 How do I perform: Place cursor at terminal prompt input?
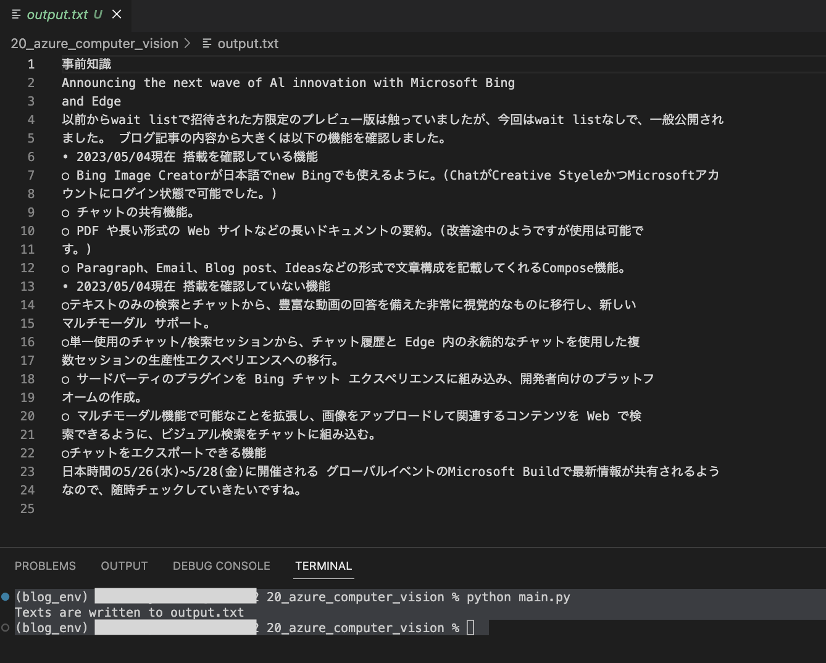(x=470, y=628)
